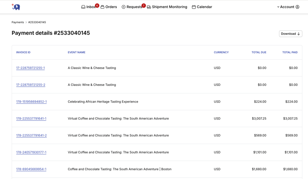Click the download arrow icon

coord(299,34)
